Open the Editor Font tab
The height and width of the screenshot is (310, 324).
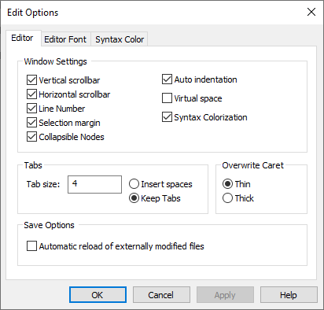[x=65, y=39]
